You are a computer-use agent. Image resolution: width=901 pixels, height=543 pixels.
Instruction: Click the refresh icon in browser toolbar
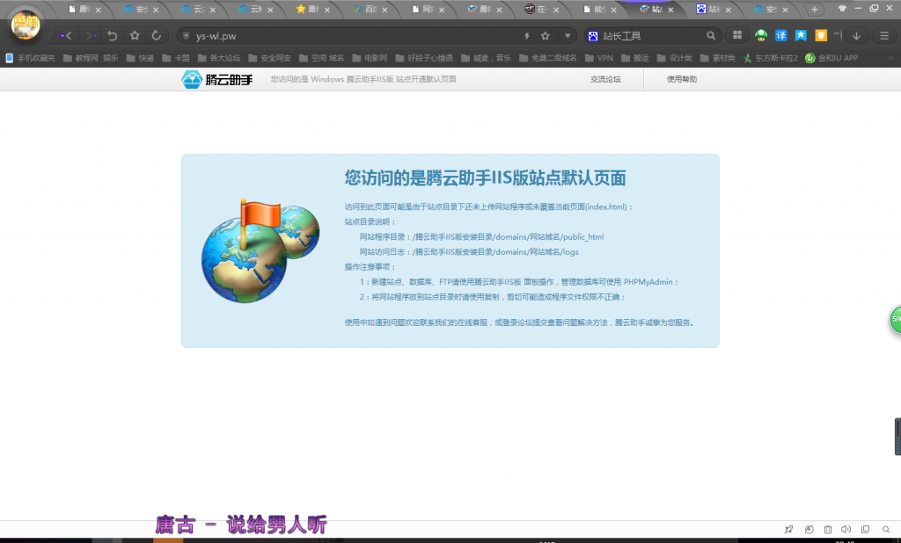pyautogui.click(x=157, y=36)
